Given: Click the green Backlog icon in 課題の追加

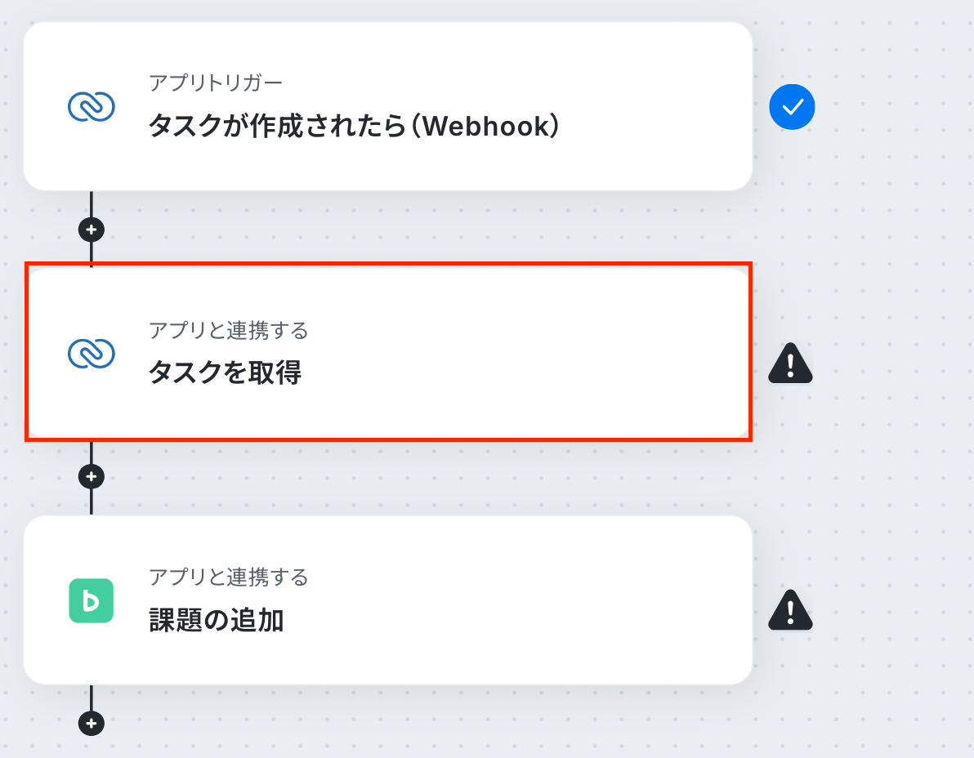Looking at the screenshot, I should coord(92,600).
